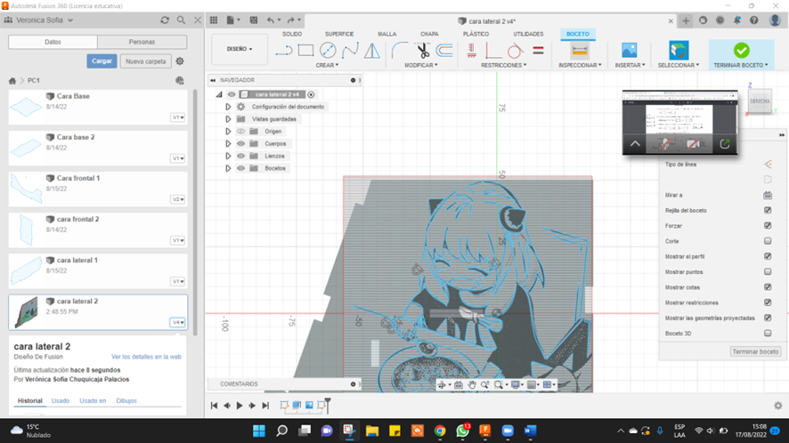Select the Spline sketch tool
This screenshot has height=443, width=789.
click(x=350, y=51)
